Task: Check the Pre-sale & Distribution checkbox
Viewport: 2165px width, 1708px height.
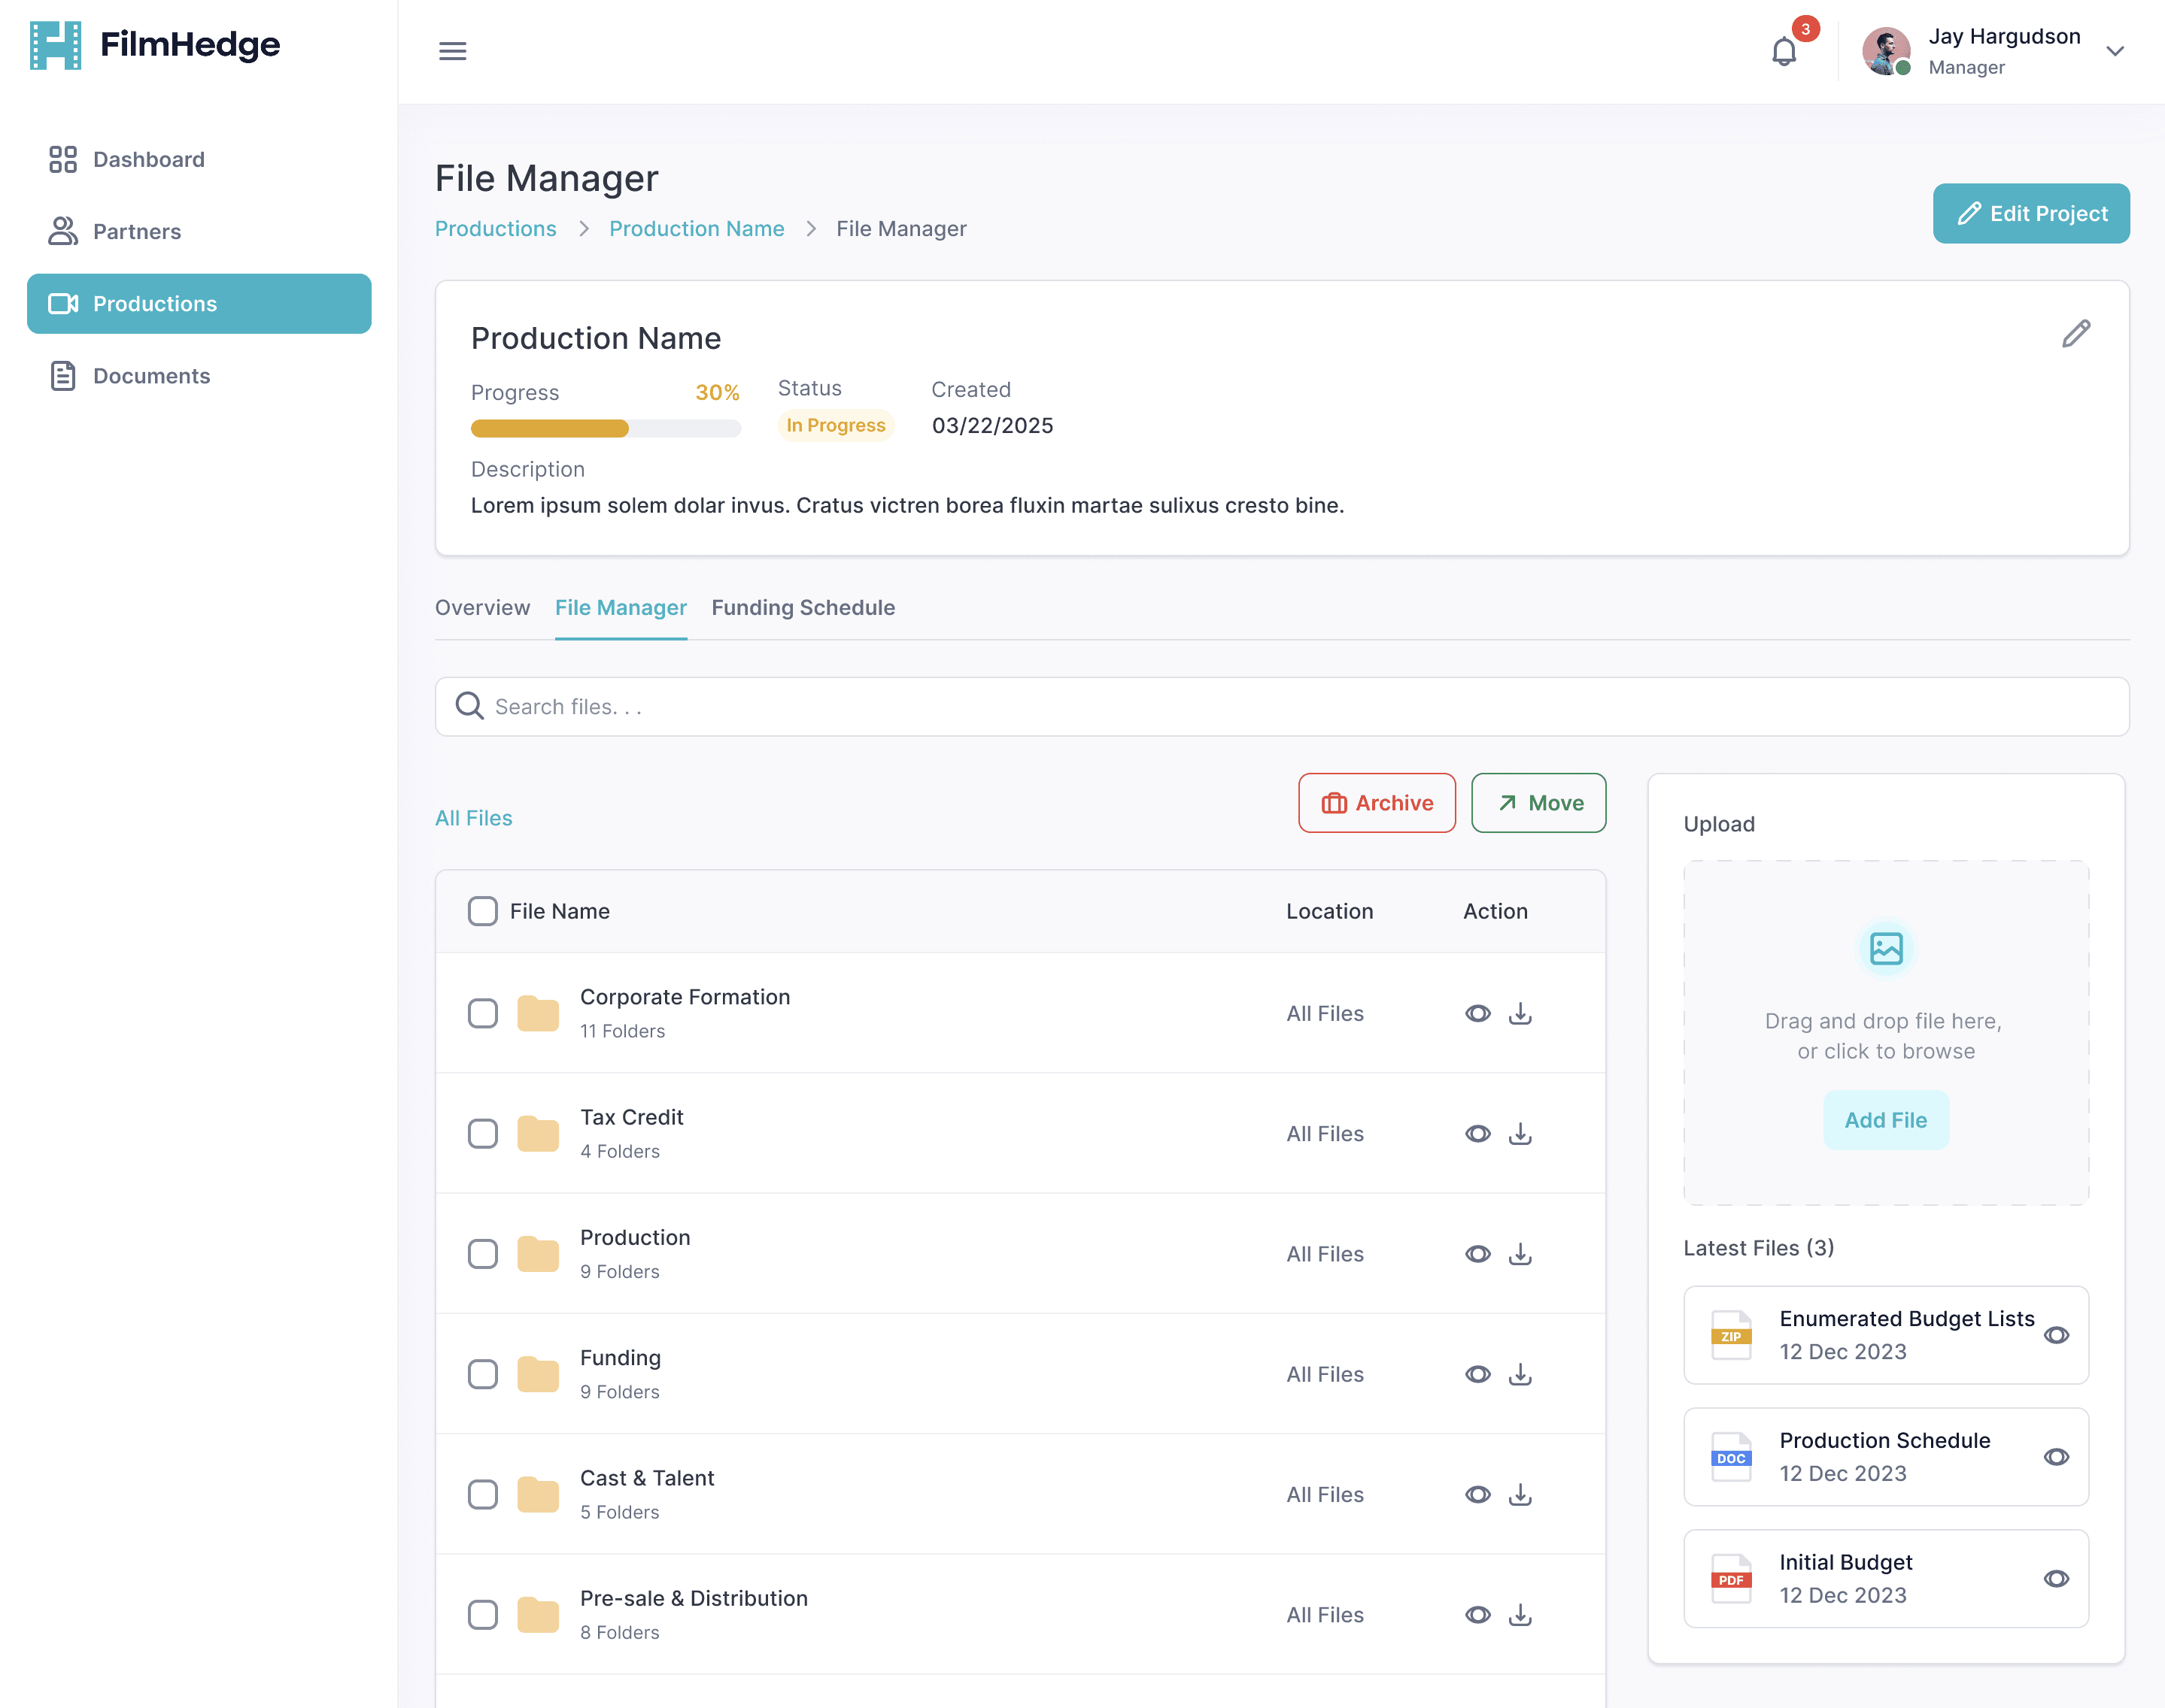Action: coord(482,1614)
